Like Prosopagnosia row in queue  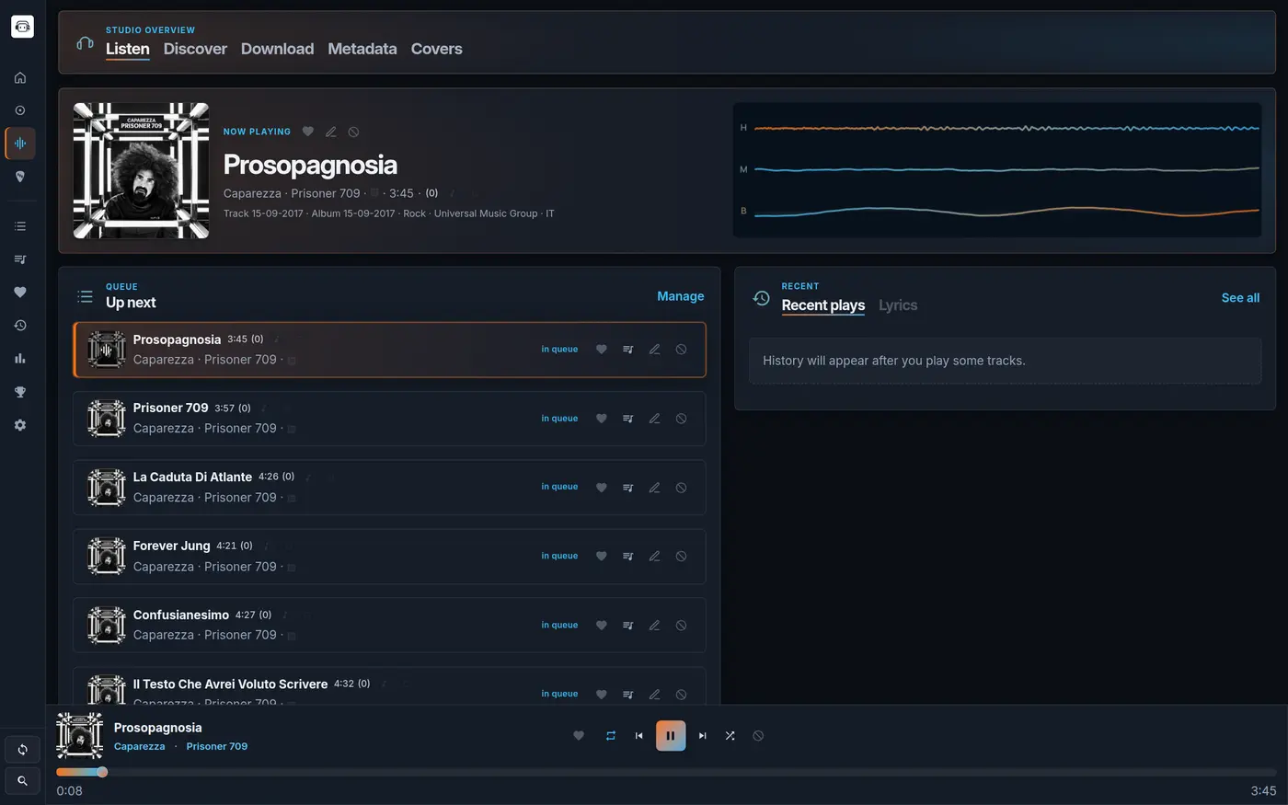click(x=602, y=350)
